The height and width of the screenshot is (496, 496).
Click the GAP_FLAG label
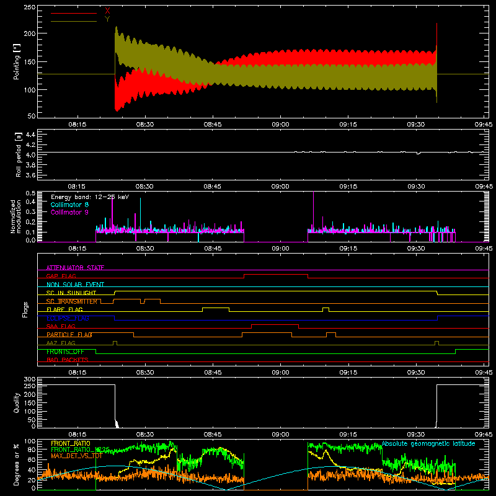pos(61,276)
